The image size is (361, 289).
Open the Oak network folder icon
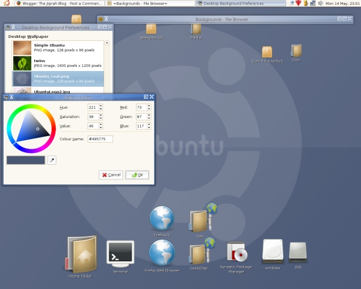(203, 218)
